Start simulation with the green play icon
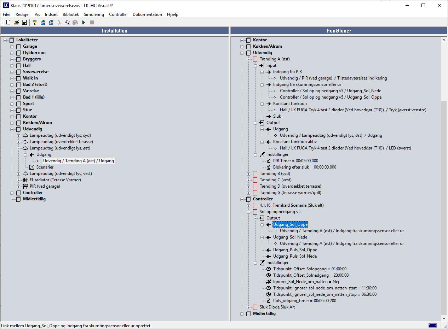Viewport: 448px width, 329px height. pyautogui.click(x=84, y=22)
